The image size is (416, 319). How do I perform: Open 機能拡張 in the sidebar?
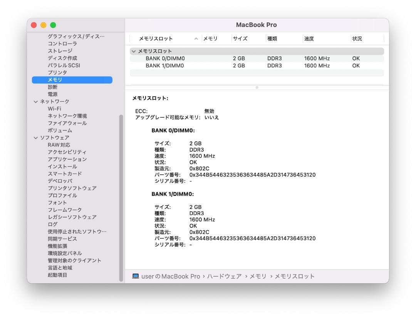[57, 246]
